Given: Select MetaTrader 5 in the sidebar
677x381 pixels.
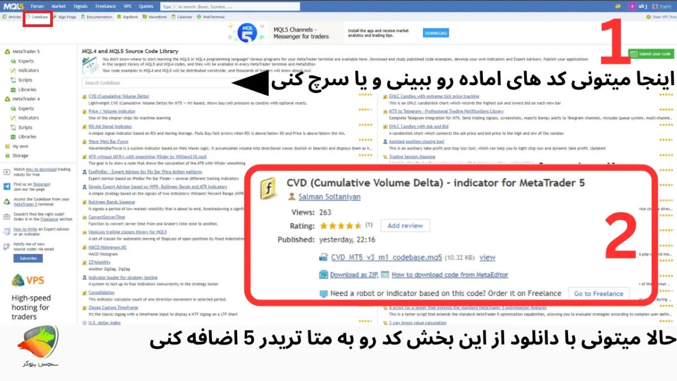Looking at the screenshot, I should (22, 51).
